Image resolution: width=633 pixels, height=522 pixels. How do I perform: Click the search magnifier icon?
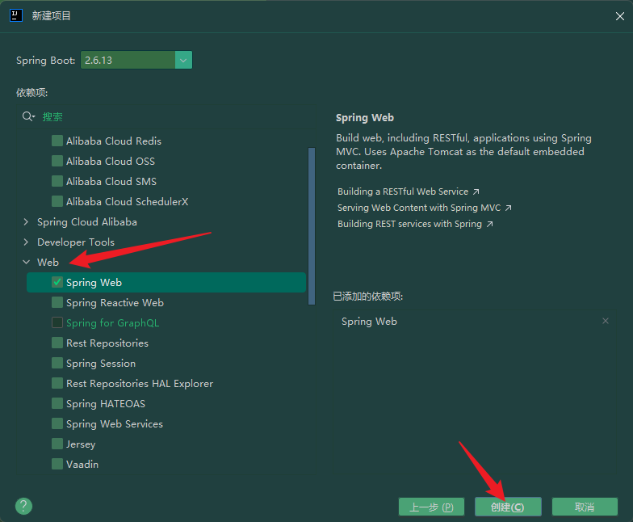tap(28, 116)
